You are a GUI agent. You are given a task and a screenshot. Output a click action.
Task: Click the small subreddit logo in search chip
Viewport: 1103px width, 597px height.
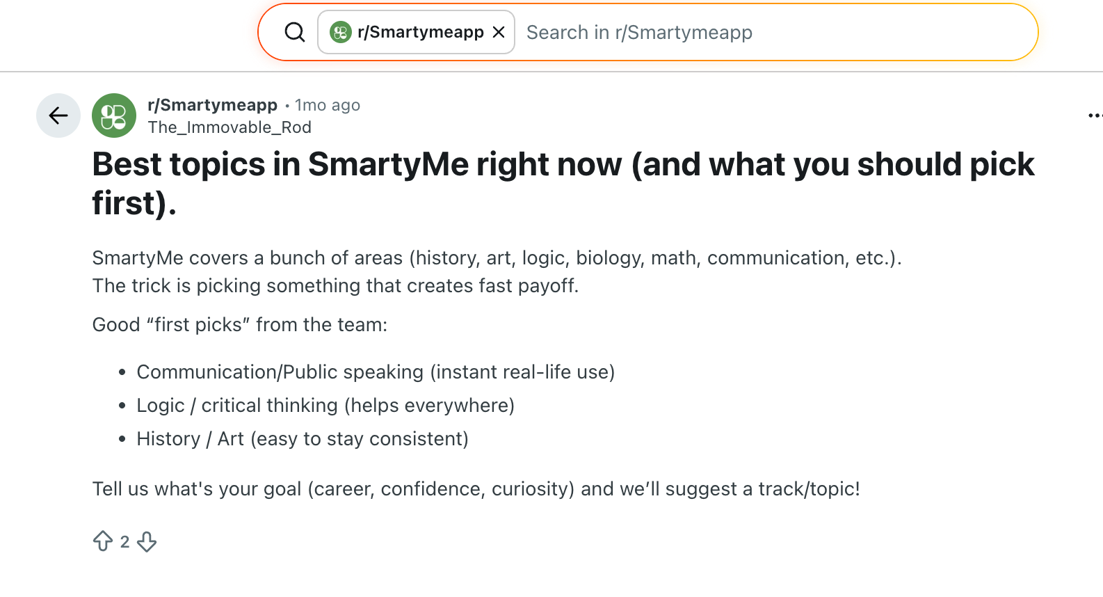(341, 32)
